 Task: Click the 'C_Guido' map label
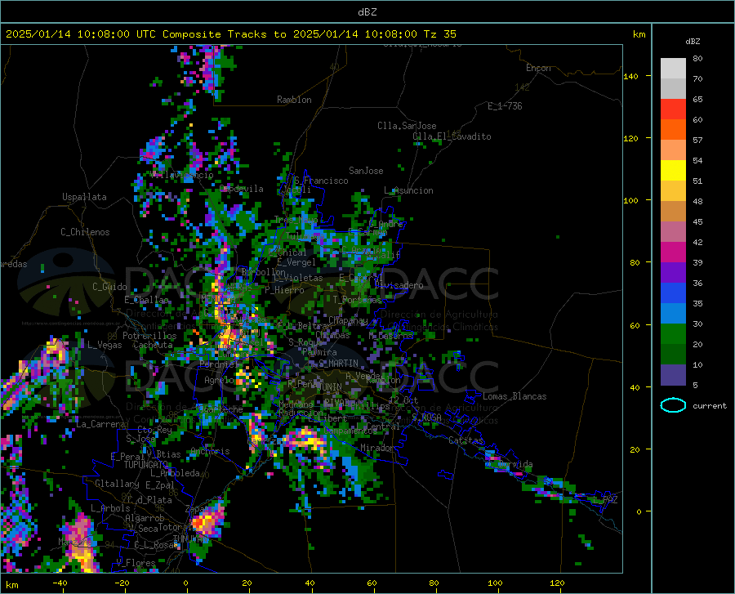click(x=109, y=287)
